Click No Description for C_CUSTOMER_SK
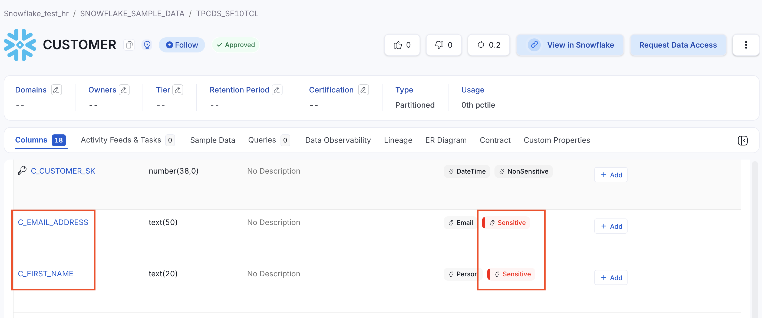Image resolution: width=762 pixels, height=318 pixels. coord(274,171)
